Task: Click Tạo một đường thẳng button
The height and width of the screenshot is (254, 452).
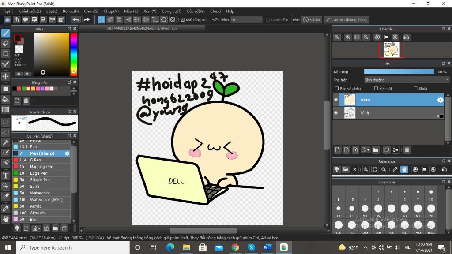Action: [x=346, y=19]
